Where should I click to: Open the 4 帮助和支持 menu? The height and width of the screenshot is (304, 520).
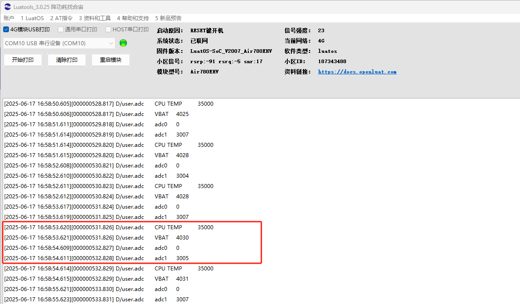coord(133,18)
